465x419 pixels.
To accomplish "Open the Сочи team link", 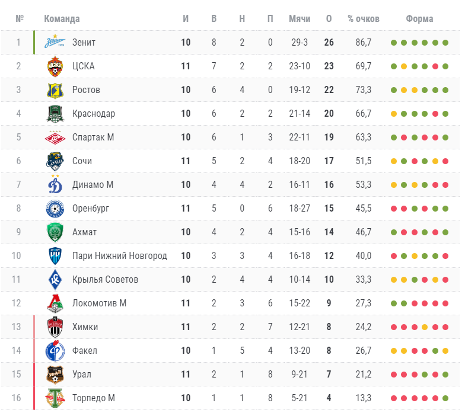I will [82, 161].
